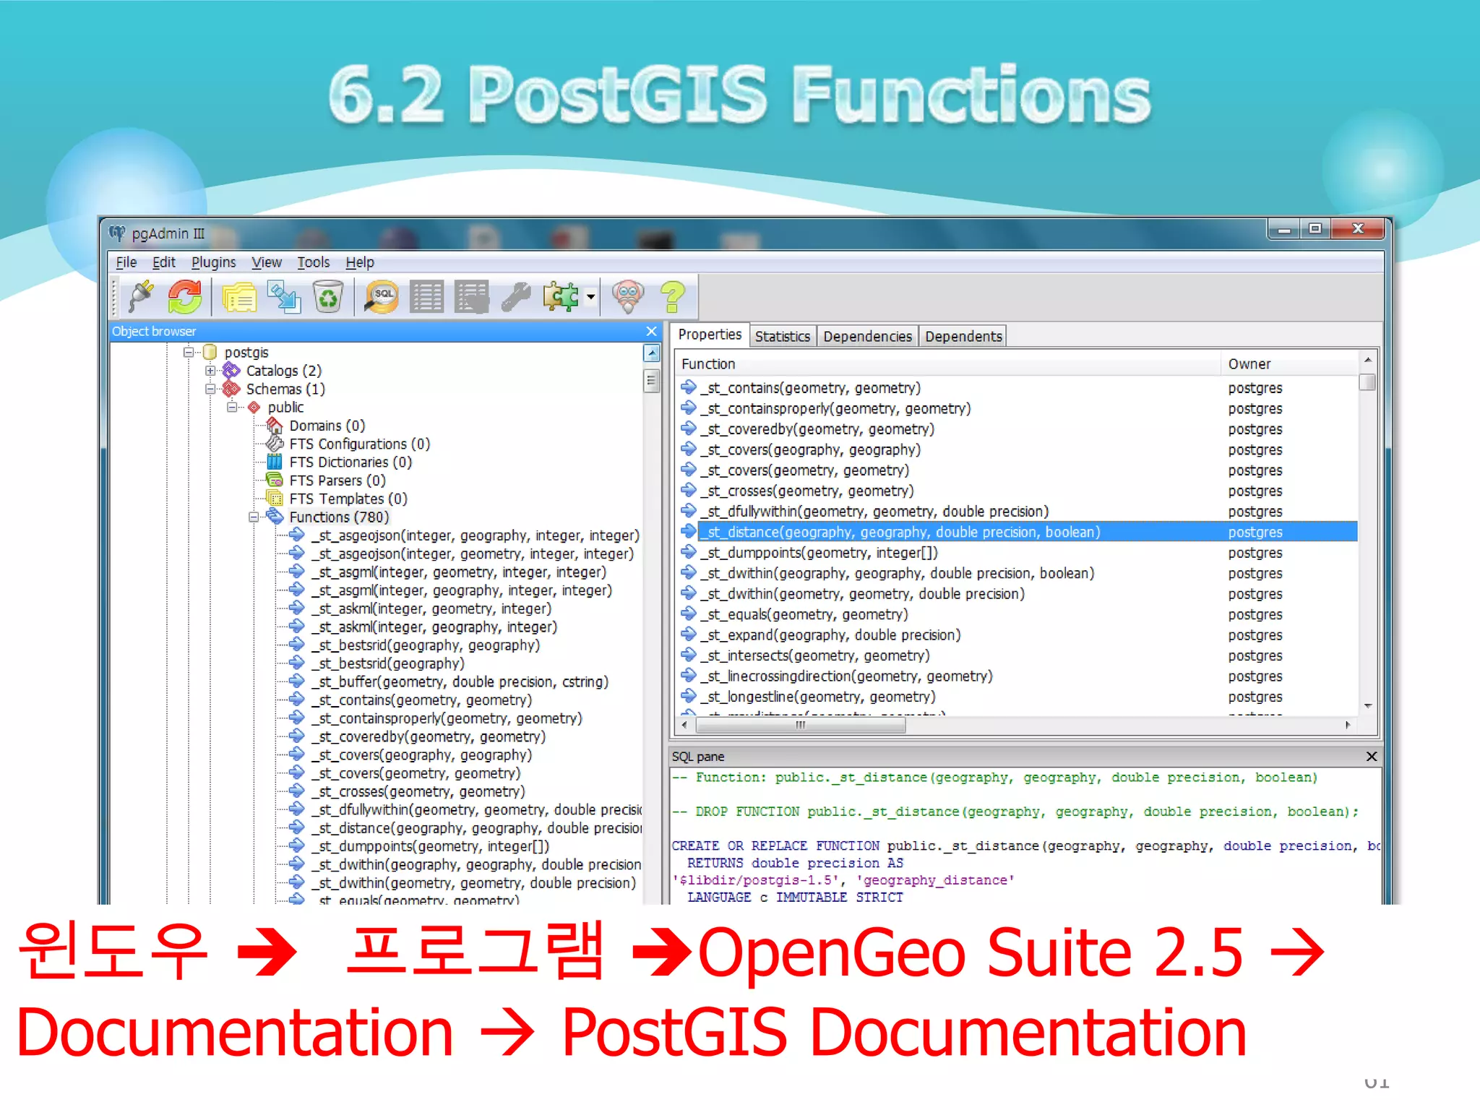
Task: Select FTS Dictionaries (0) tree item
Action: 350,462
